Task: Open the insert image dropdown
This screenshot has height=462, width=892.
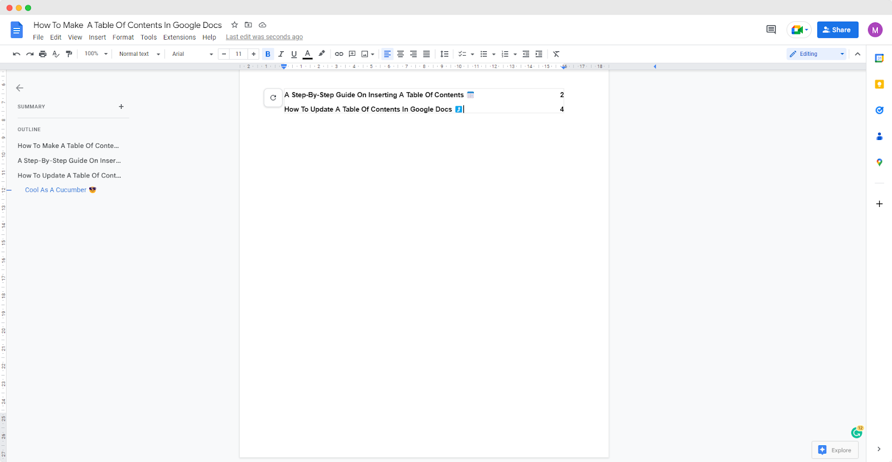Action: [367, 54]
